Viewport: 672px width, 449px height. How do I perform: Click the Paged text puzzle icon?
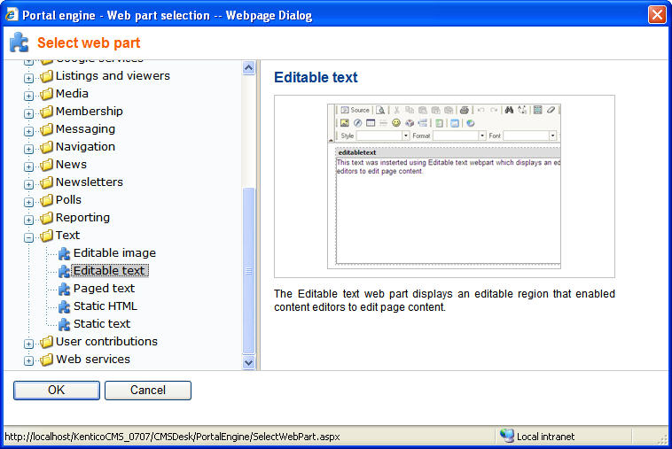pyautogui.click(x=64, y=289)
